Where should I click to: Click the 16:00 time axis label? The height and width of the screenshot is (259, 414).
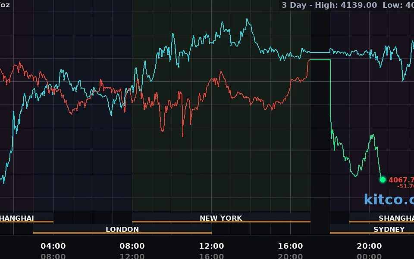pyautogui.click(x=290, y=246)
